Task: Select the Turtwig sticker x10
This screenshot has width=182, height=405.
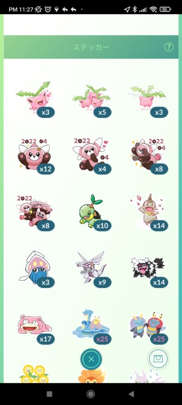Action: [92, 212]
